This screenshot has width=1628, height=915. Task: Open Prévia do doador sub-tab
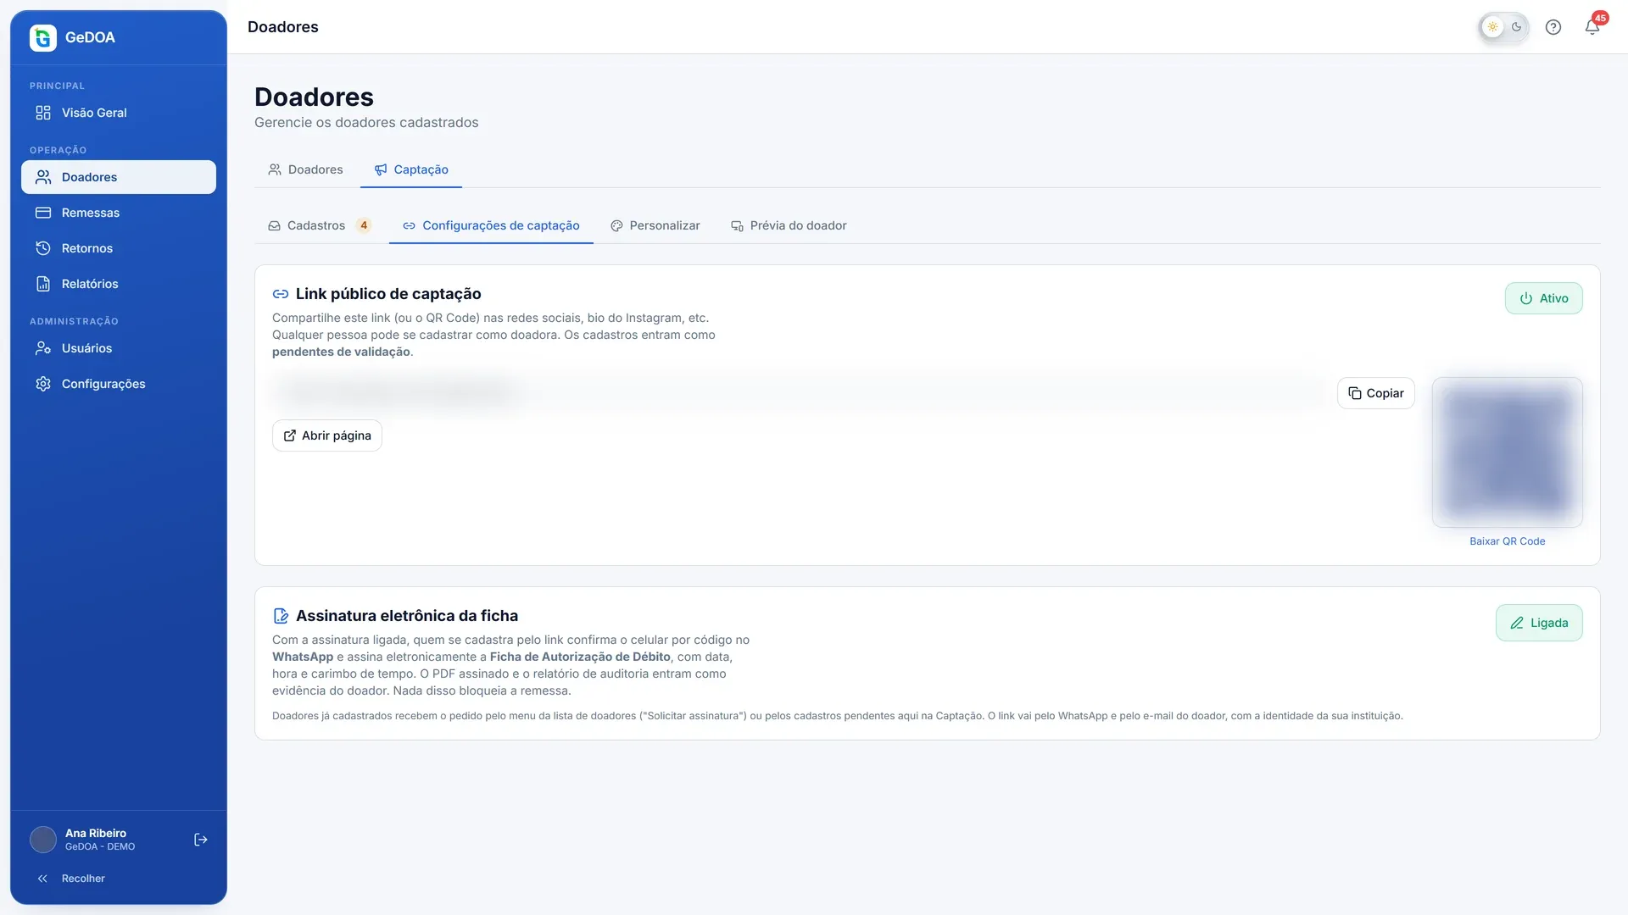[789, 225]
